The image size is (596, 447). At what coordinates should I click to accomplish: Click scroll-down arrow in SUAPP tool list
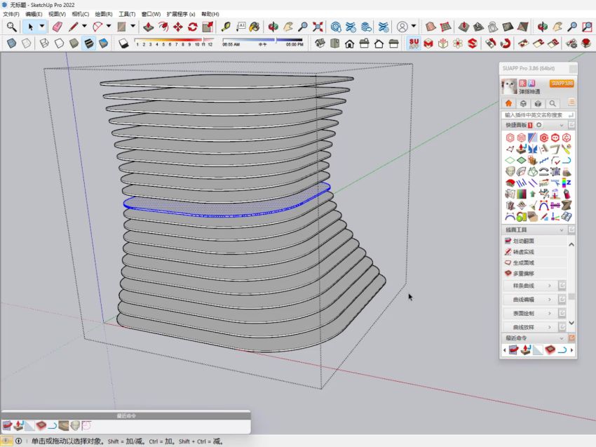pyautogui.click(x=571, y=323)
